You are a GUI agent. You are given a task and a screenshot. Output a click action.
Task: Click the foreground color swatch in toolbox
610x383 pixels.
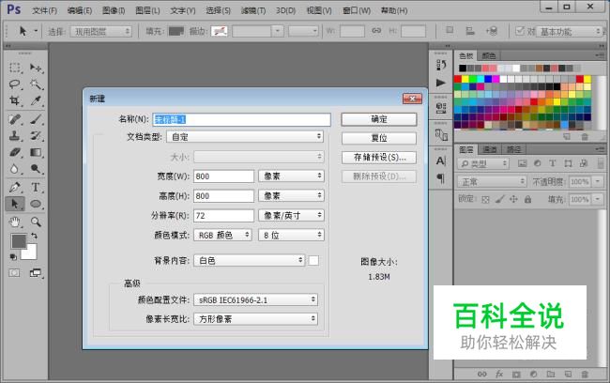click(17, 240)
